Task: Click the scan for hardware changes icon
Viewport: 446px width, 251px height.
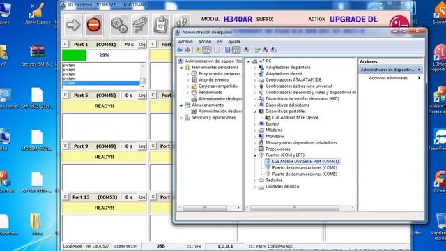Action: click(x=247, y=50)
